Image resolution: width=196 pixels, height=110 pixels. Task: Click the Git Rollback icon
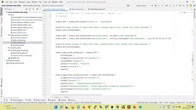click(x=183, y=5)
